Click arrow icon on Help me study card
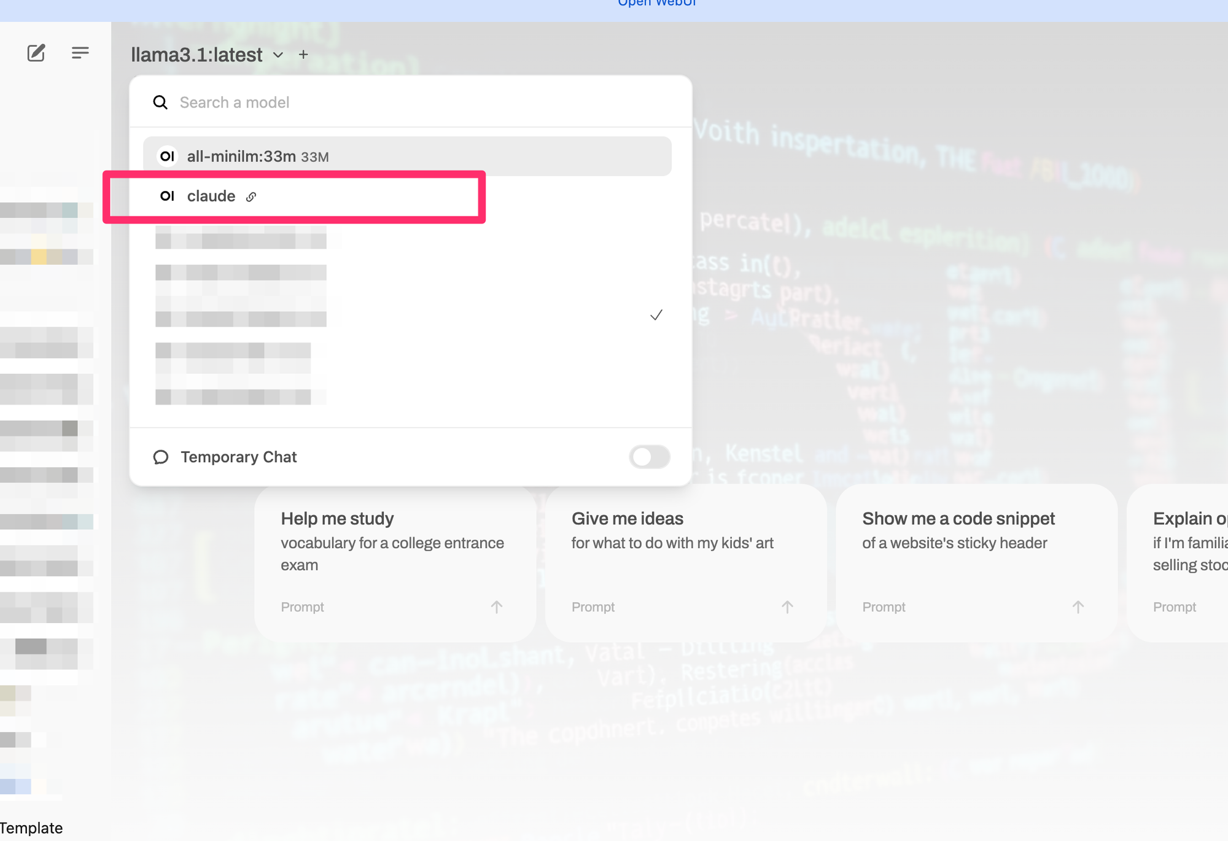Image resolution: width=1228 pixels, height=841 pixels. point(497,607)
